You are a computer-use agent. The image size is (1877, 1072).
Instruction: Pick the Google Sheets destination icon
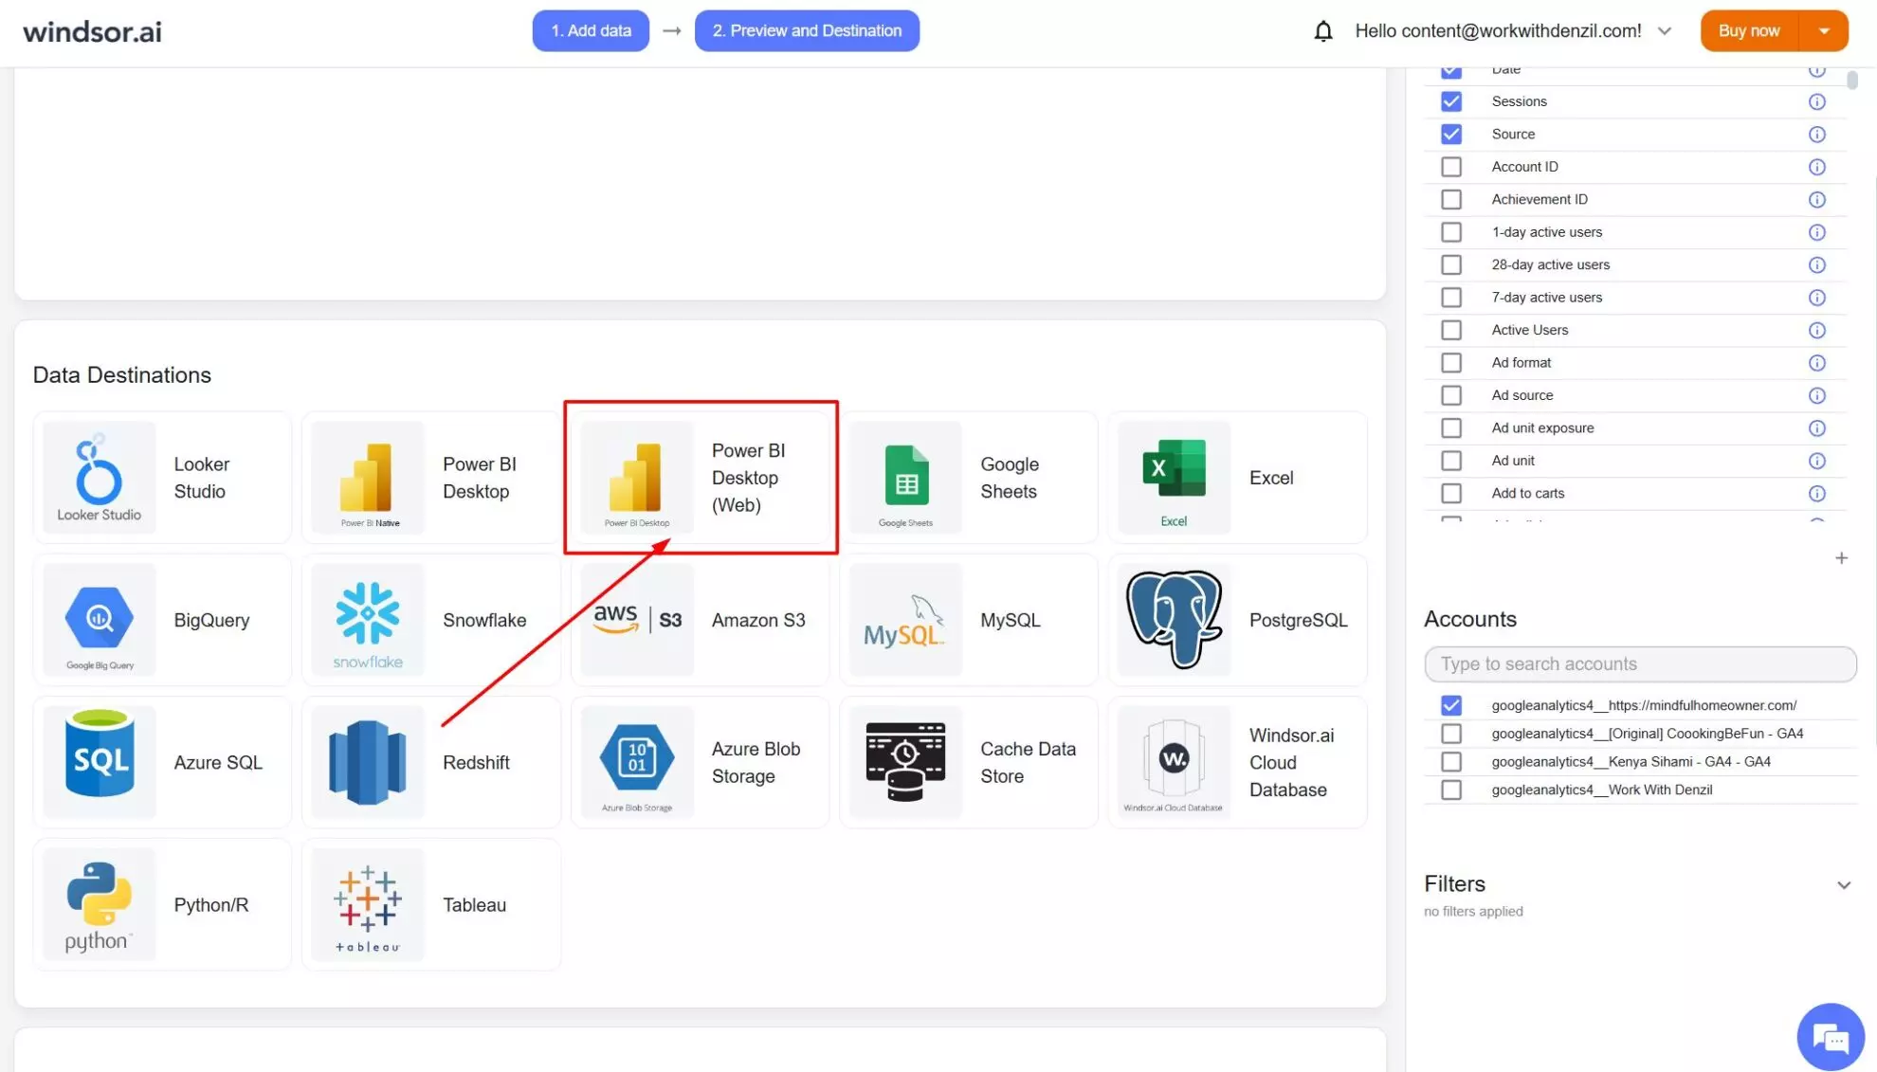point(905,477)
